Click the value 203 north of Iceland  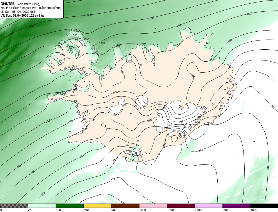coord(103,43)
